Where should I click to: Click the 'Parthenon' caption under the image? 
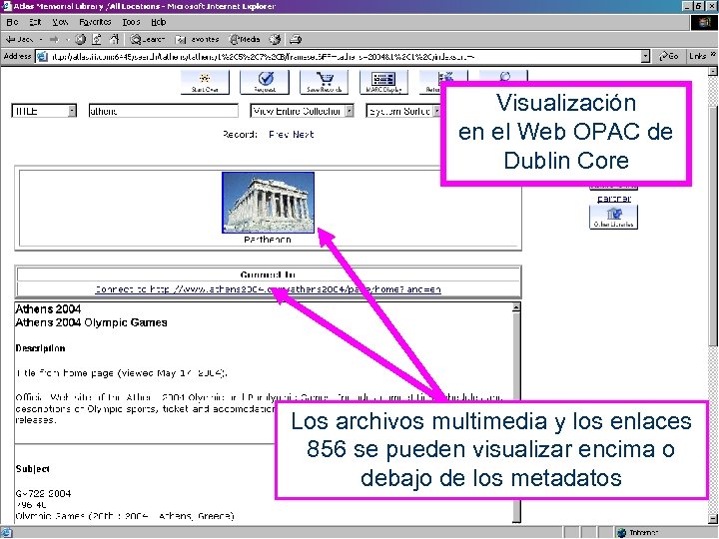click(x=268, y=240)
